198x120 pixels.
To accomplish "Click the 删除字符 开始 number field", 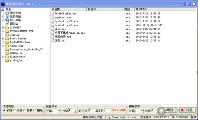I will (x=138, y=111).
